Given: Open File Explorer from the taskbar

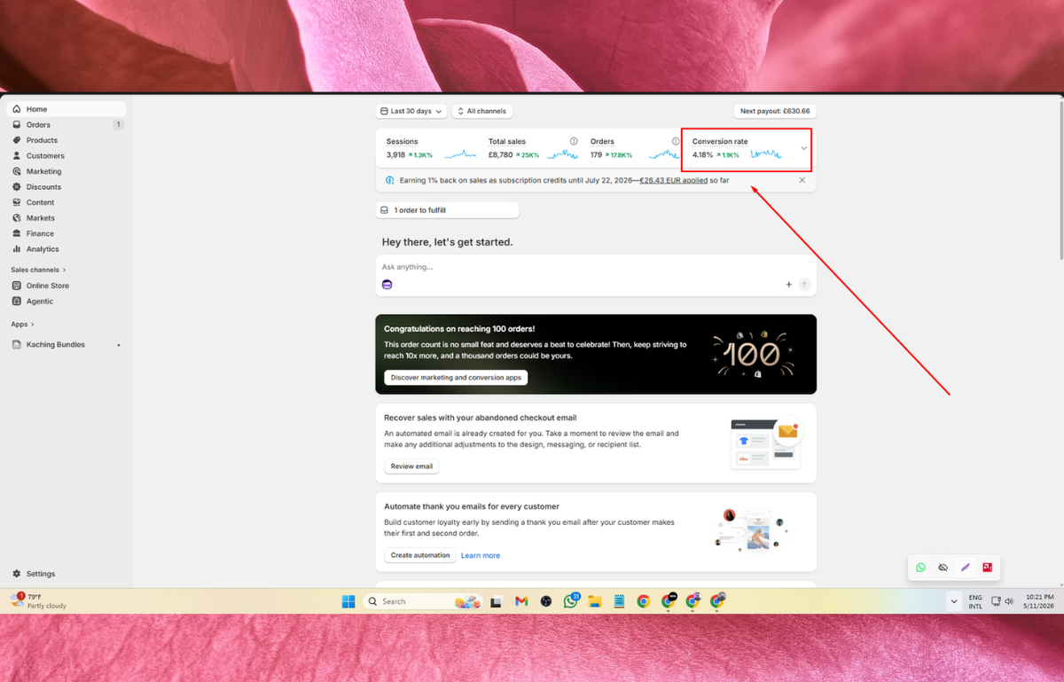Looking at the screenshot, I should click(x=595, y=601).
